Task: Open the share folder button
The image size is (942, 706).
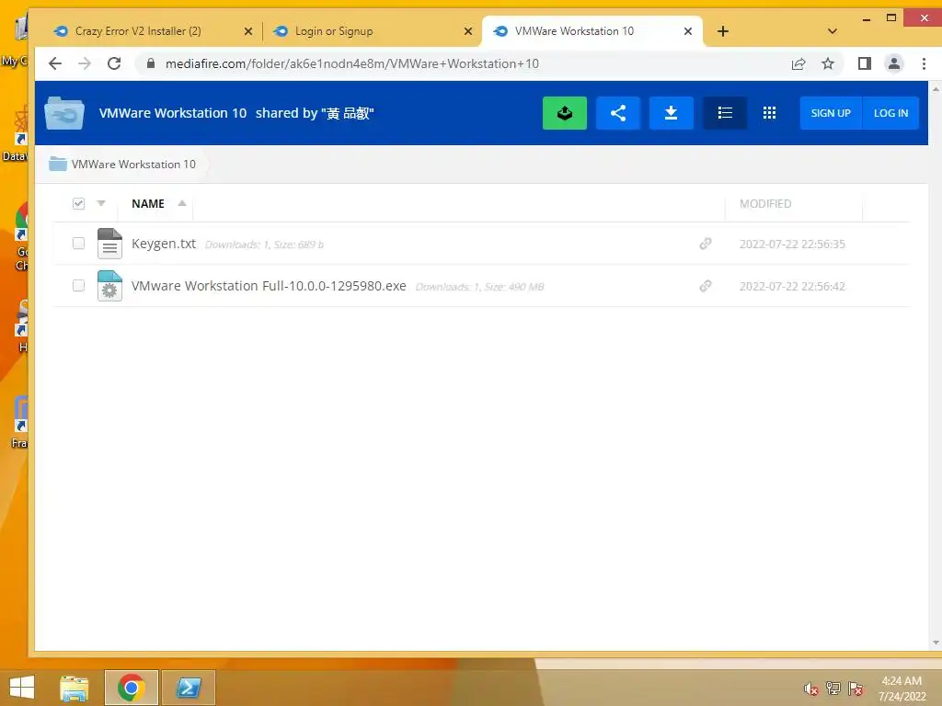Action: pyautogui.click(x=617, y=113)
